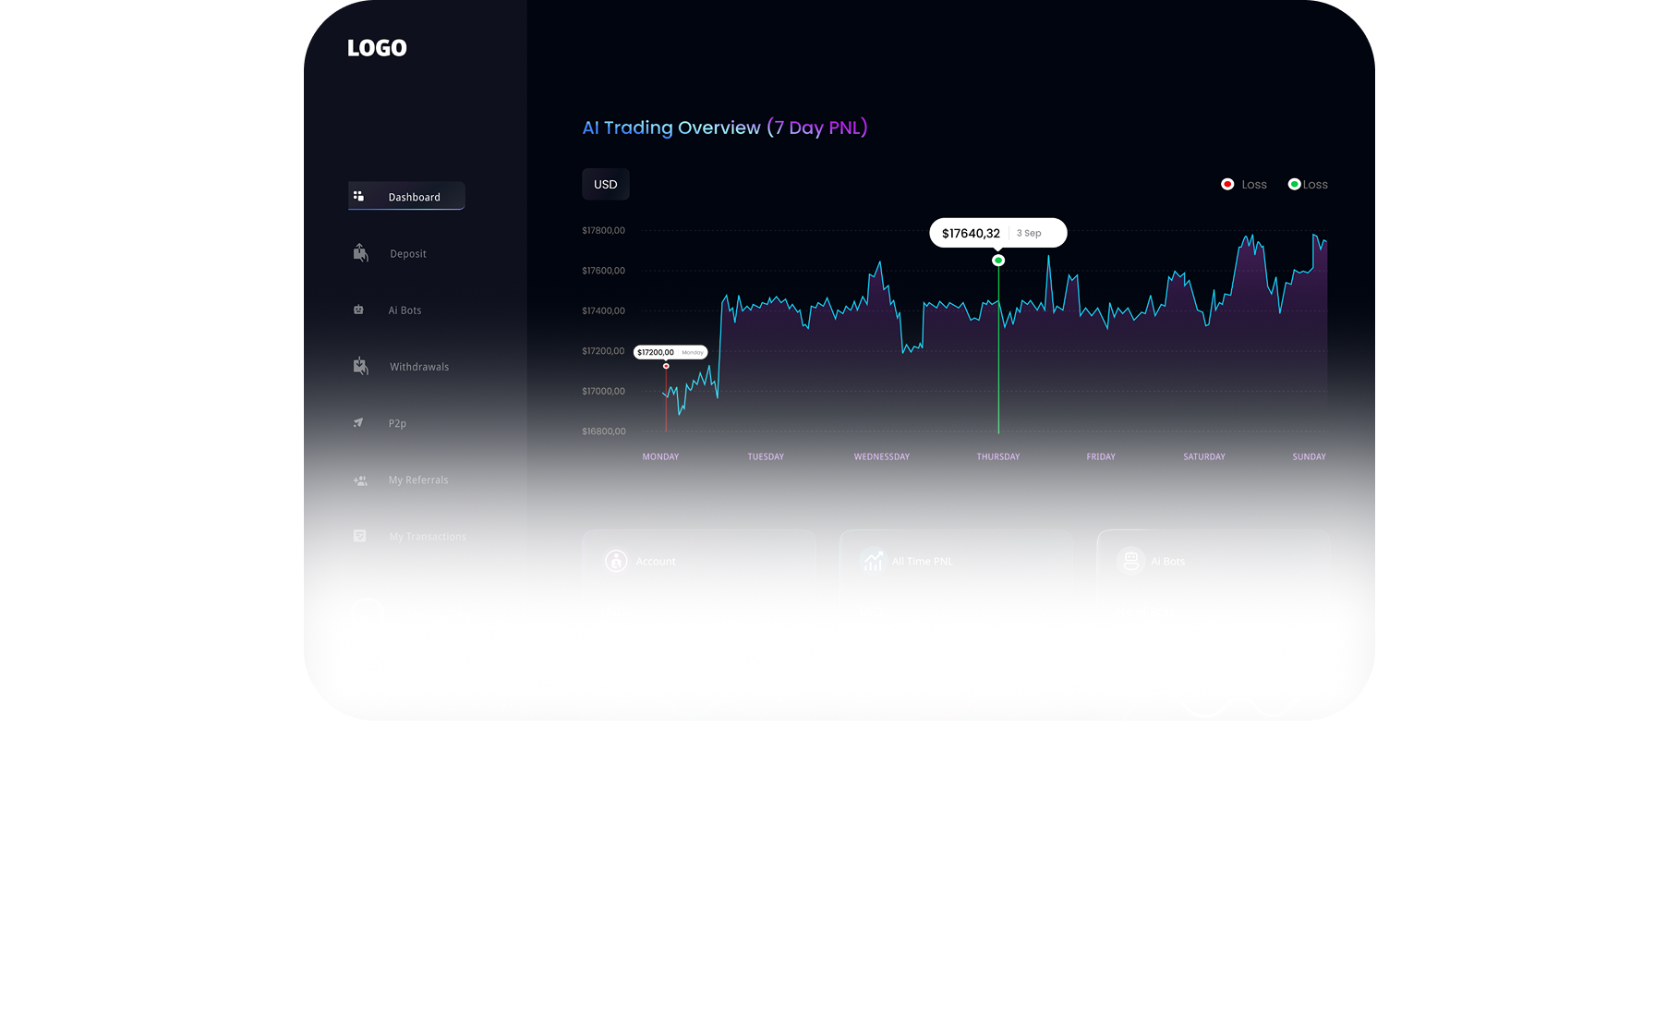1679x1033 pixels.
Task: Click the Deposit icon in sidebar
Action: (360, 253)
